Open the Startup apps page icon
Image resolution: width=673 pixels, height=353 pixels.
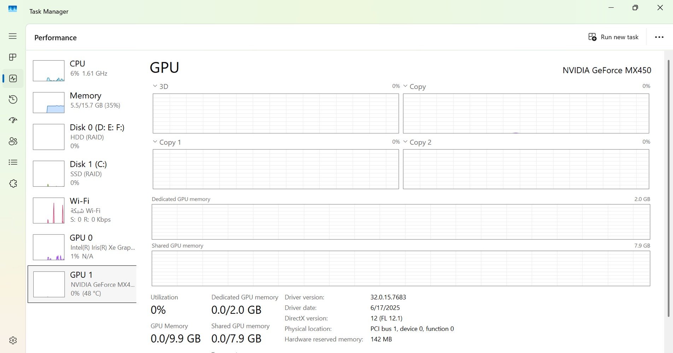coord(13,120)
